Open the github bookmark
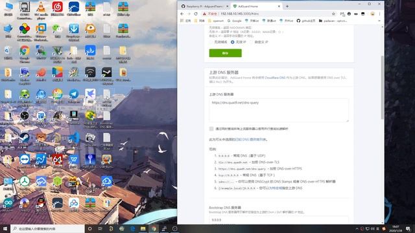The height and width of the screenshot is (233, 415). click(306, 21)
